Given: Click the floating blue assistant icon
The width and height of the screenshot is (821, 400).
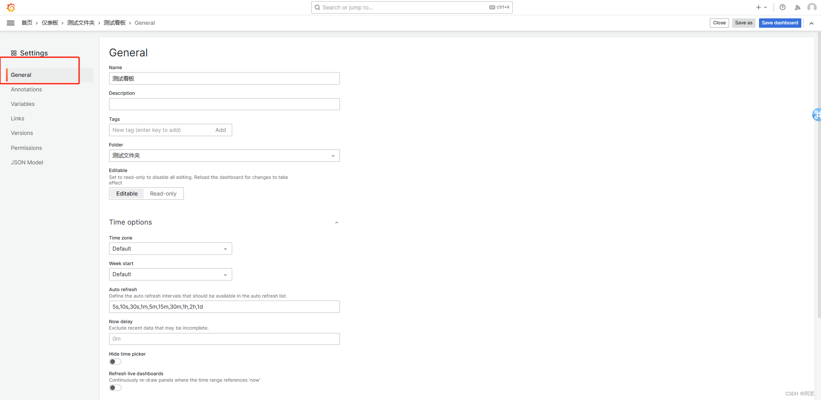Looking at the screenshot, I should tap(817, 114).
